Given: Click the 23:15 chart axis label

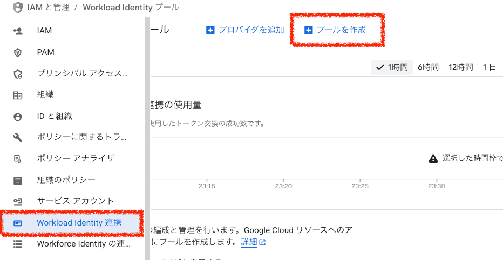Looking at the screenshot, I should 207,186.
